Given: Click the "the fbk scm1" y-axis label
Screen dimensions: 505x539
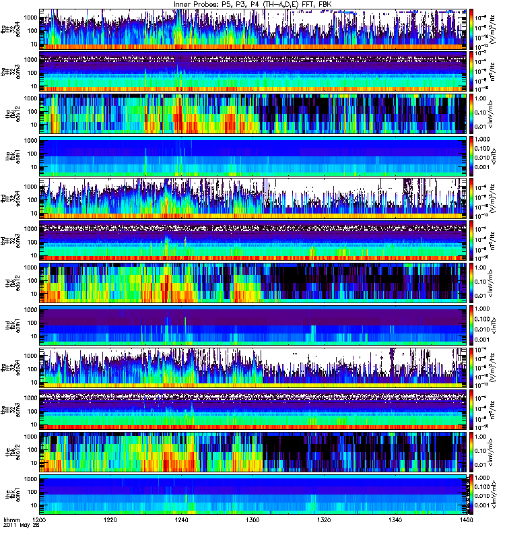Looking at the screenshot, I should [x=13, y=495].
